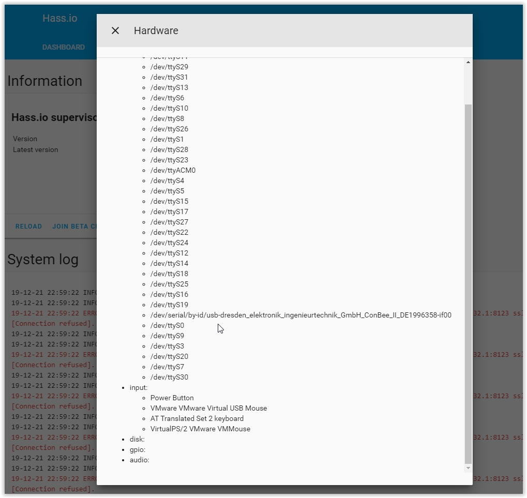Close the Hardware dialog with the X icon
Screen dimensions: 527x498
[x=115, y=31]
